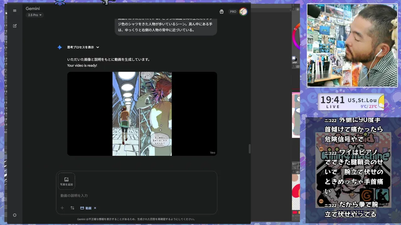Click the PRO badge
401x225 pixels.
[233, 12]
